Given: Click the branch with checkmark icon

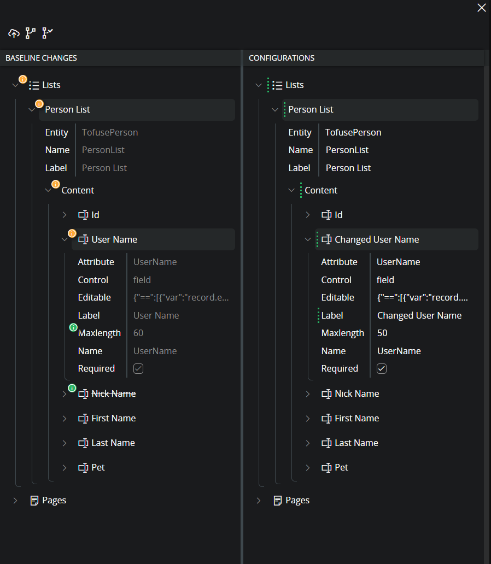Looking at the screenshot, I should coord(48,33).
